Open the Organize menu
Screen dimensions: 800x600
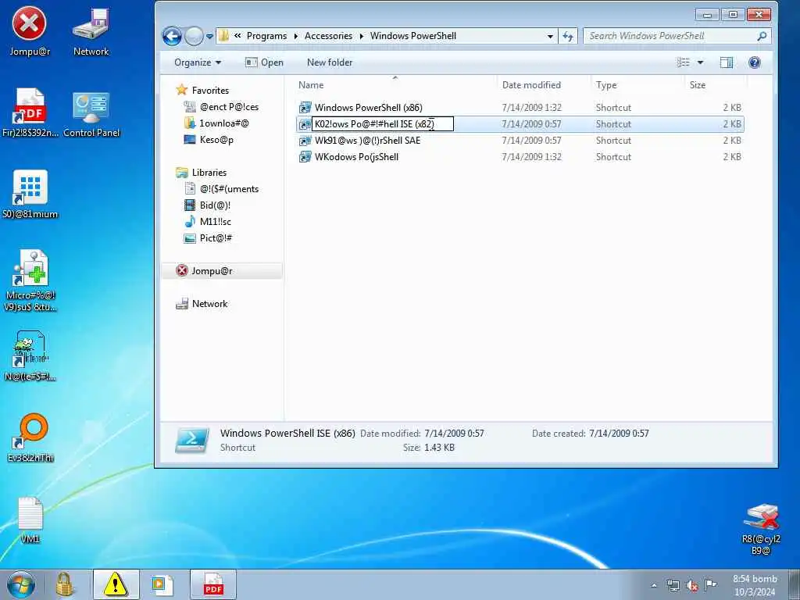click(198, 62)
